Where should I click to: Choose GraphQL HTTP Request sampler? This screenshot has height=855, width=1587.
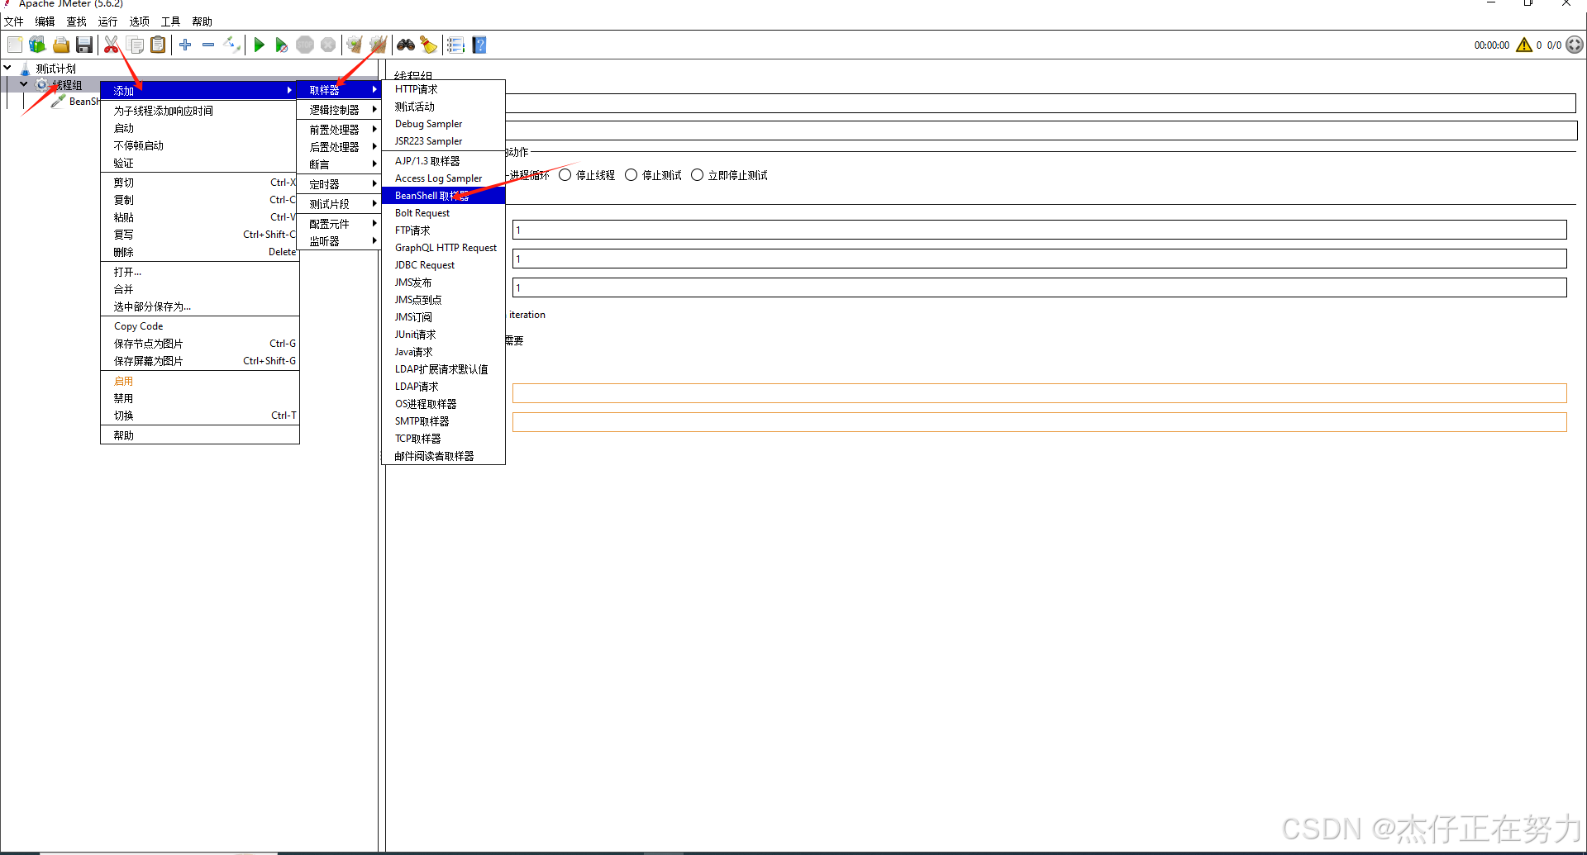[444, 248]
